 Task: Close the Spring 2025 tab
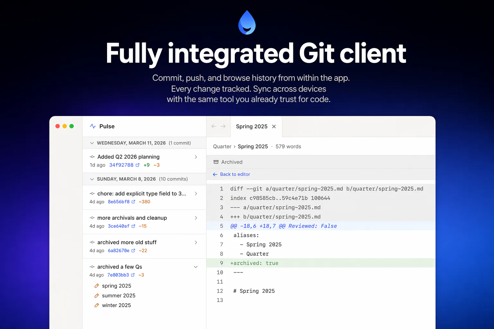tap(274, 127)
